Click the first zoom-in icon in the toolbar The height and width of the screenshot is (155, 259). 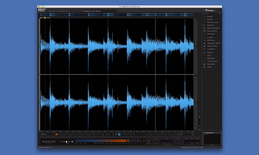[94, 134]
